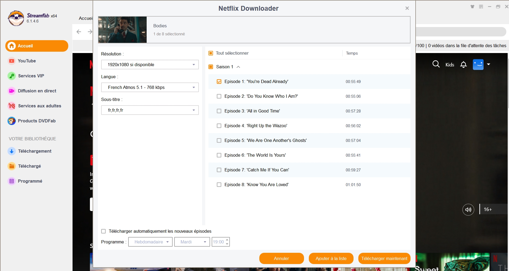
Task: Open the Sous-titre dropdown
Action: [x=150, y=110]
